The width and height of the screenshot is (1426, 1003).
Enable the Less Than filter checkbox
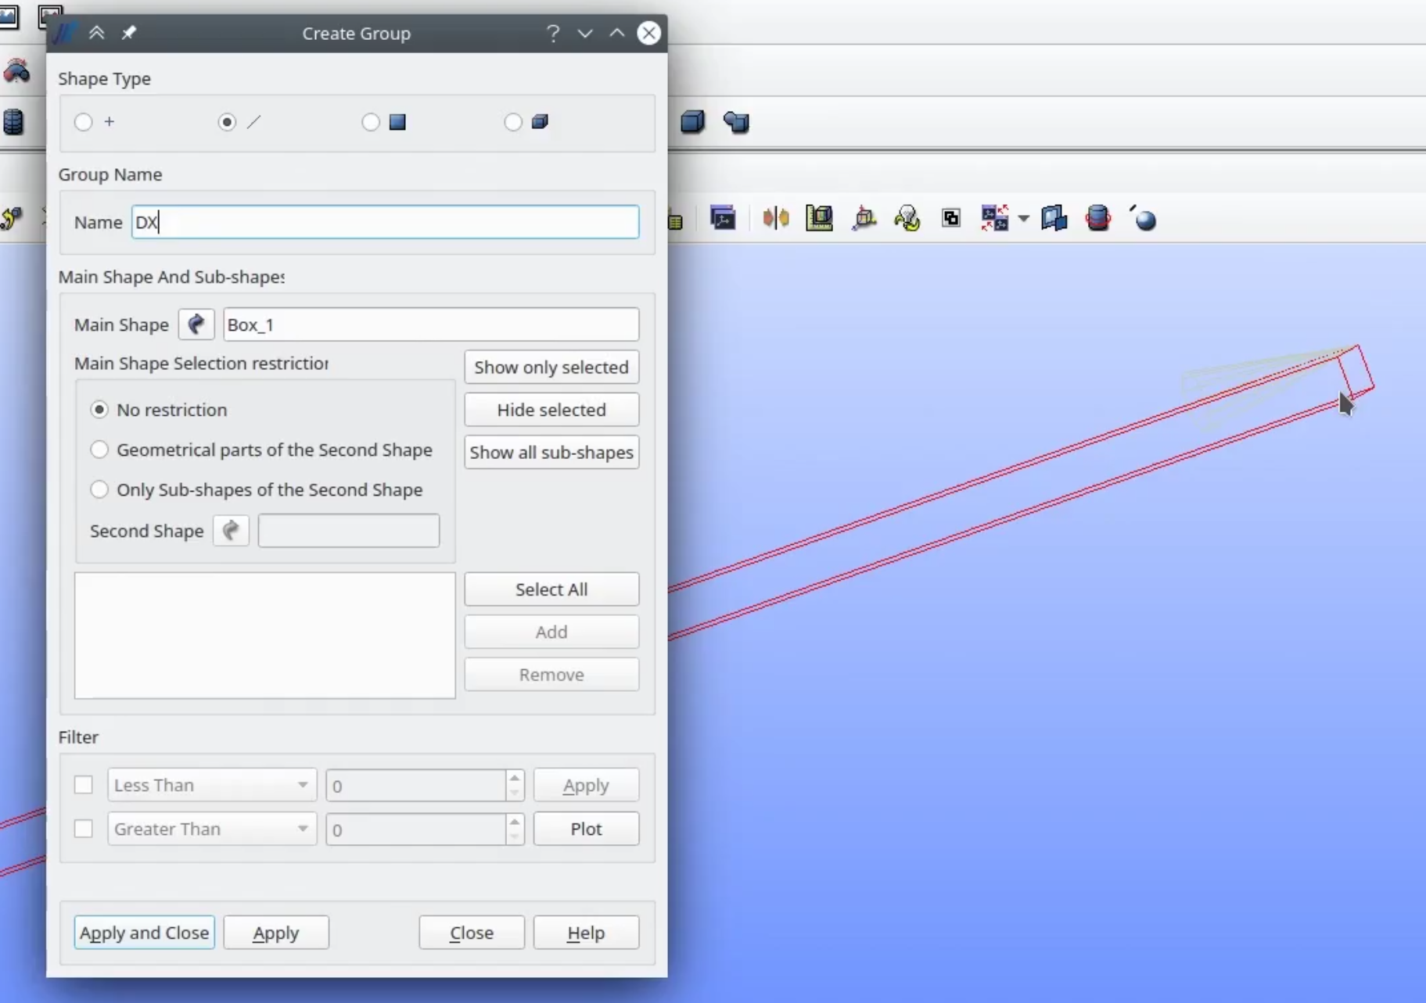pos(84,785)
